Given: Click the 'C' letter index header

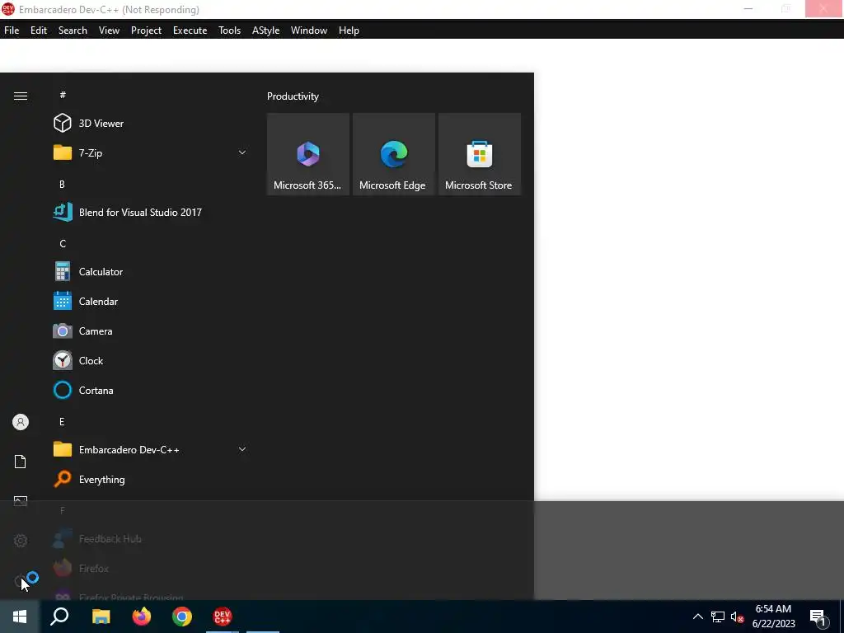Looking at the screenshot, I should (63, 244).
